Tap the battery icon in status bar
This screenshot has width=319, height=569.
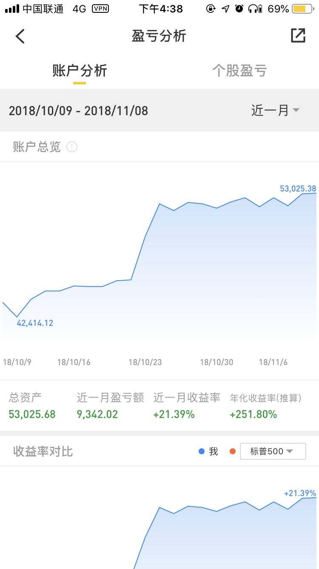[x=304, y=9]
